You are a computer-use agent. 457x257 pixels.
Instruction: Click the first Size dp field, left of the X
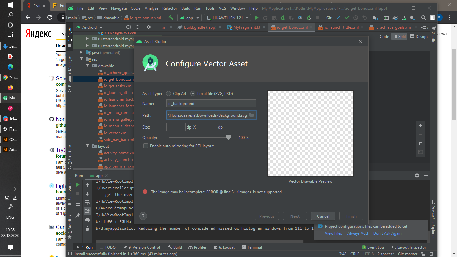click(x=176, y=127)
